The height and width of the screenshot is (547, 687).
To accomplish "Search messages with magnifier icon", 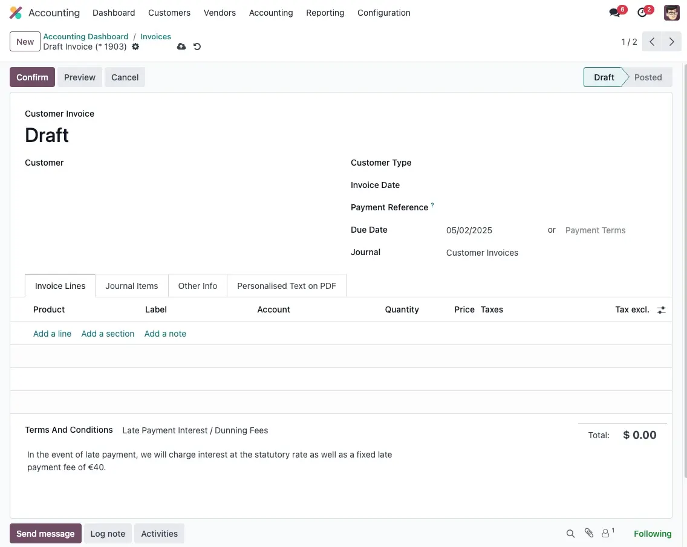I will (570, 534).
